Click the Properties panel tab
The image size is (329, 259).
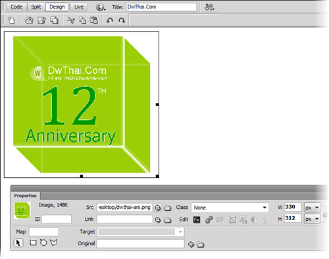click(x=25, y=196)
